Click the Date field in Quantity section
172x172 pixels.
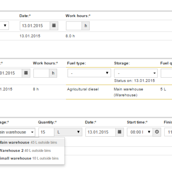[x=100, y=132]
